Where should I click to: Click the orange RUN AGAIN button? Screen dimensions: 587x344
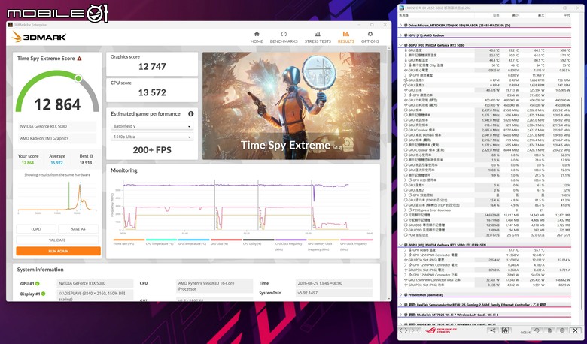pyautogui.click(x=58, y=251)
